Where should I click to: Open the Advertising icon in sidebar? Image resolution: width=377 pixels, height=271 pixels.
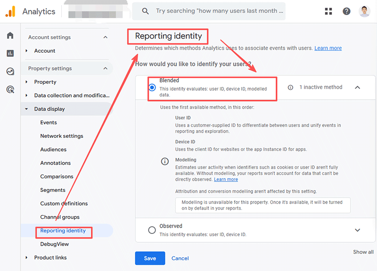(10, 89)
